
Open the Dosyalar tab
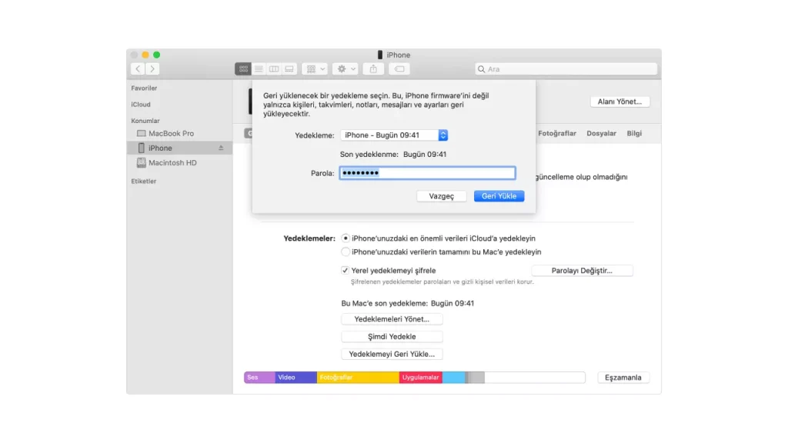(x=601, y=133)
